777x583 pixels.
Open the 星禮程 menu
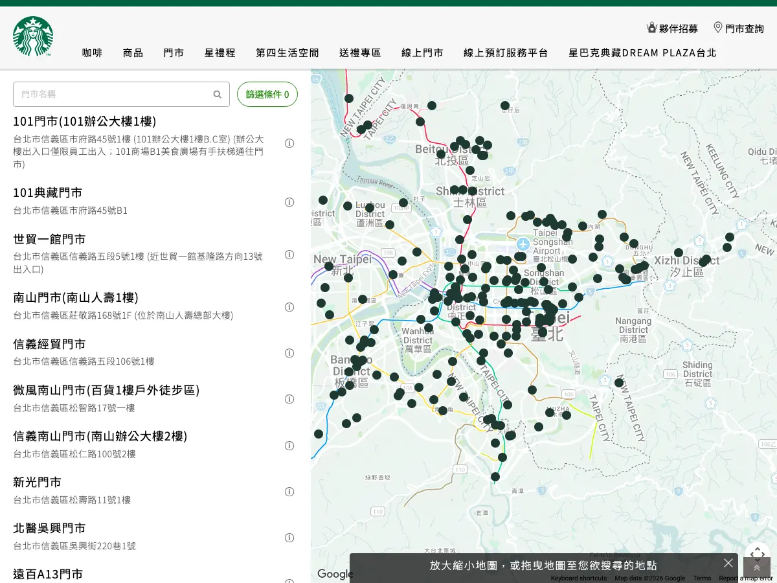[x=220, y=52]
